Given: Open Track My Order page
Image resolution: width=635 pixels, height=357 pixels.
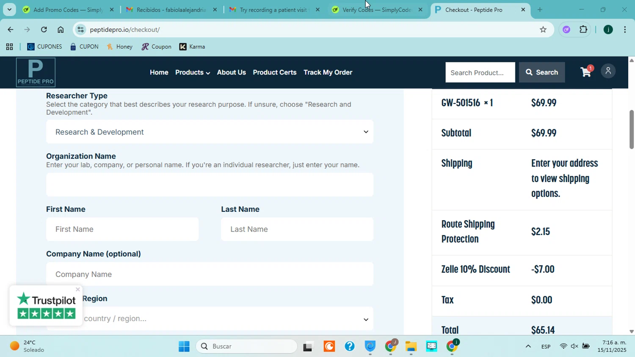Looking at the screenshot, I should pos(328,72).
